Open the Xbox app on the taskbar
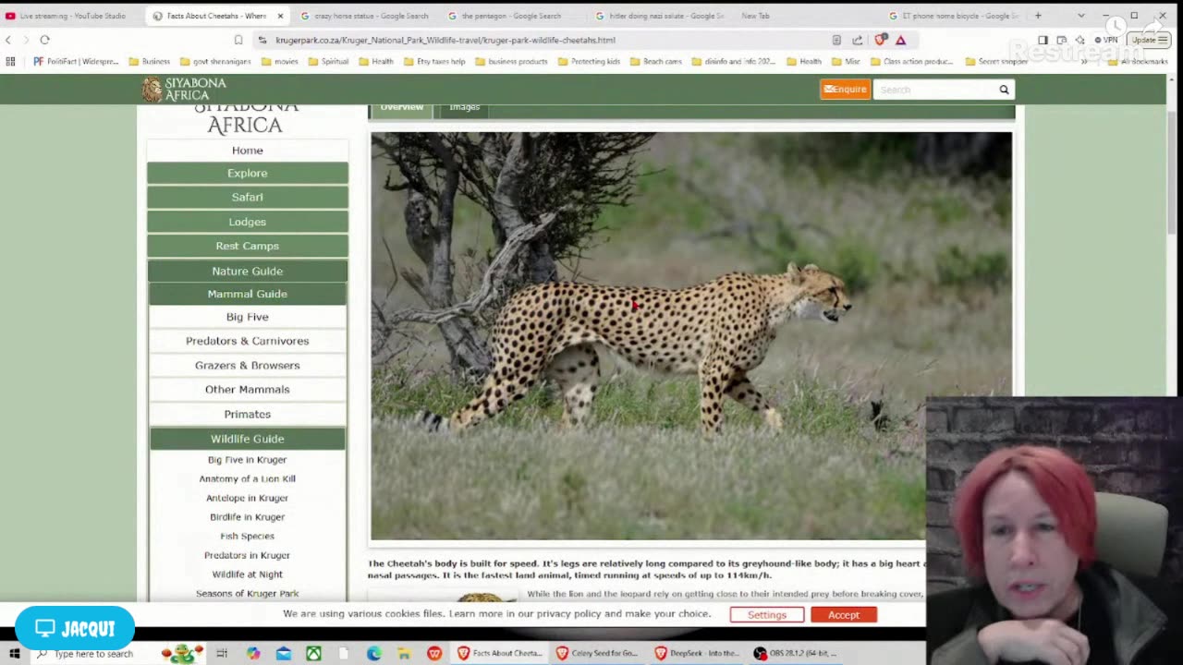Viewport: 1183px width, 665px height. 314,654
